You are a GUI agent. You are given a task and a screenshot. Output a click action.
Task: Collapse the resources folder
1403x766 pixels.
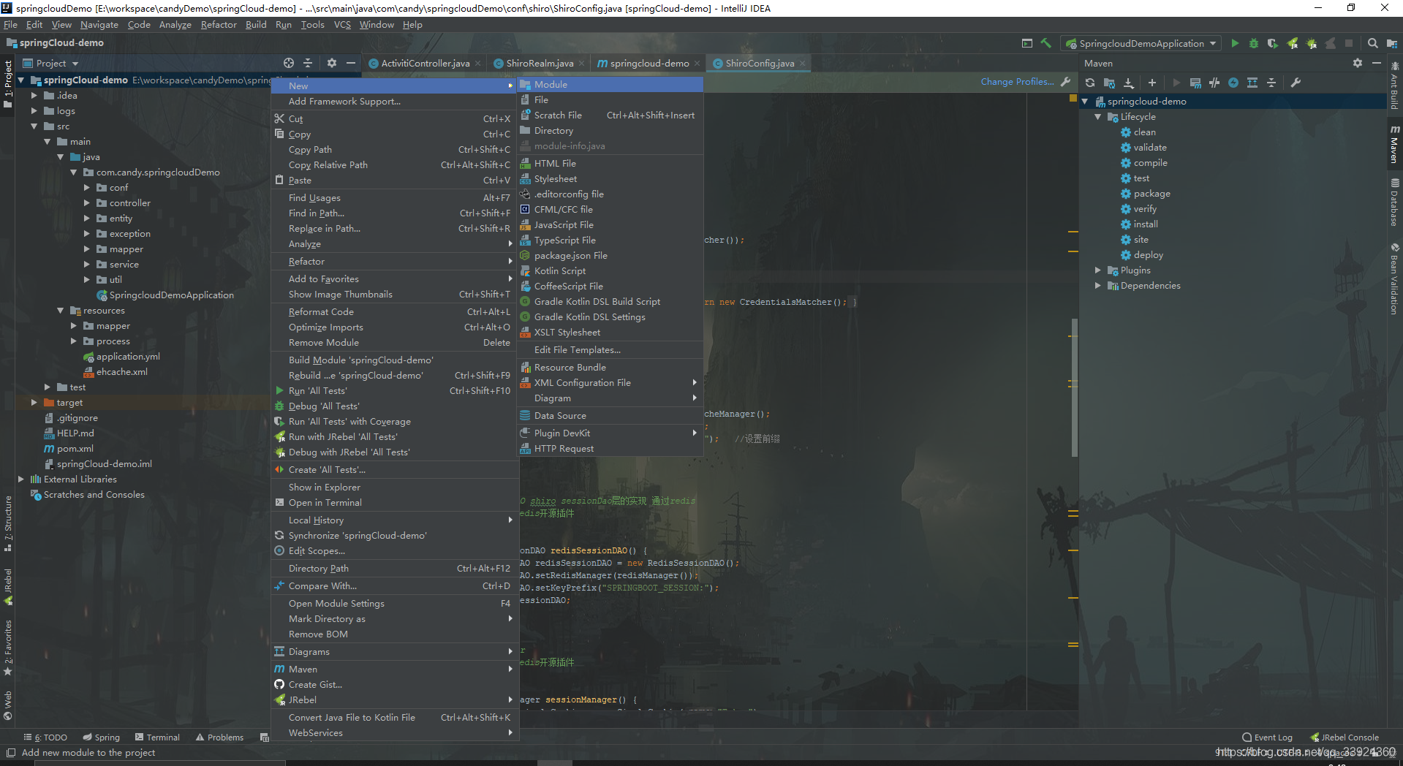(61, 311)
